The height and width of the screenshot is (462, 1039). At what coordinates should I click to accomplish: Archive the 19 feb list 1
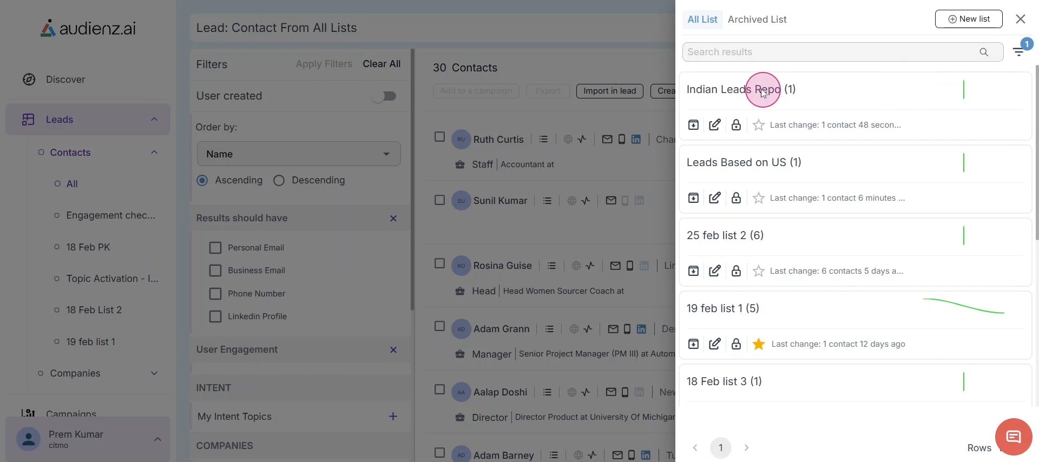(x=693, y=344)
